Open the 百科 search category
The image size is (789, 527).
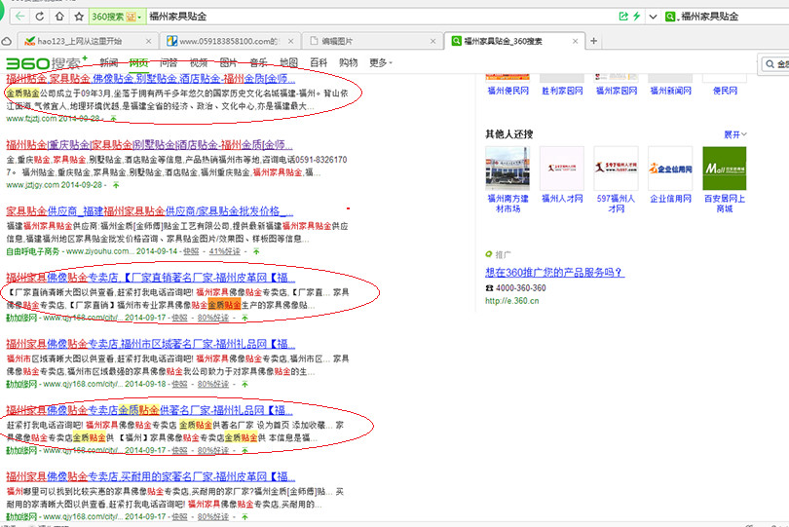tap(319, 63)
